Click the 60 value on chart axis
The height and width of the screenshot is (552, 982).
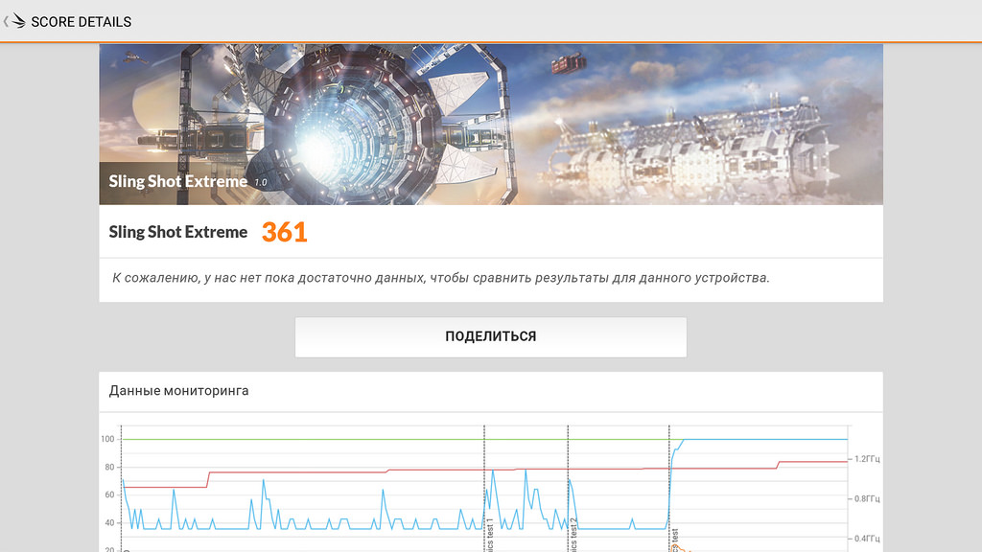coord(109,494)
